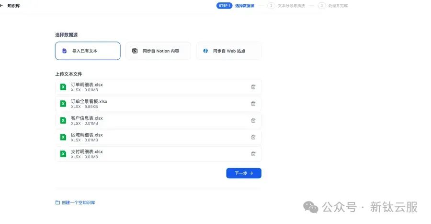Remove 订单全景看板.xlsx using its trash icon

point(253,104)
